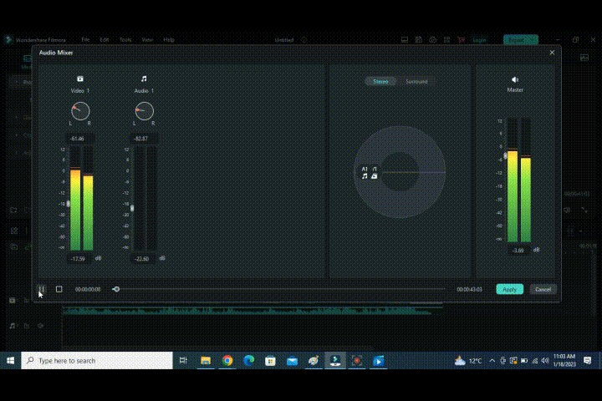602x401 pixels.
Task: Click the Video 1 pan knob
Action: point(80,111)
